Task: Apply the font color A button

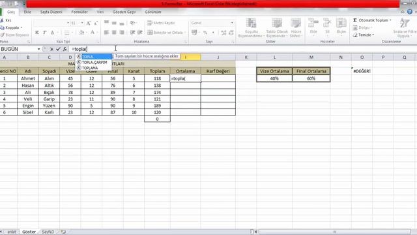Action: coord(93,33)
